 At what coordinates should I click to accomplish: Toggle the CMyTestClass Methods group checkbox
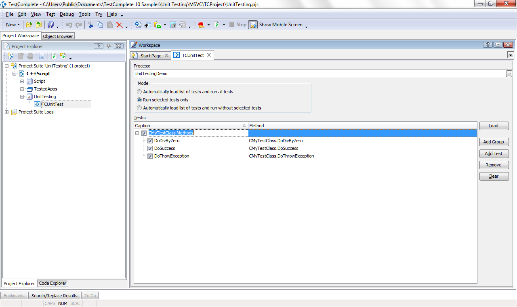click(x=144, y=133)
